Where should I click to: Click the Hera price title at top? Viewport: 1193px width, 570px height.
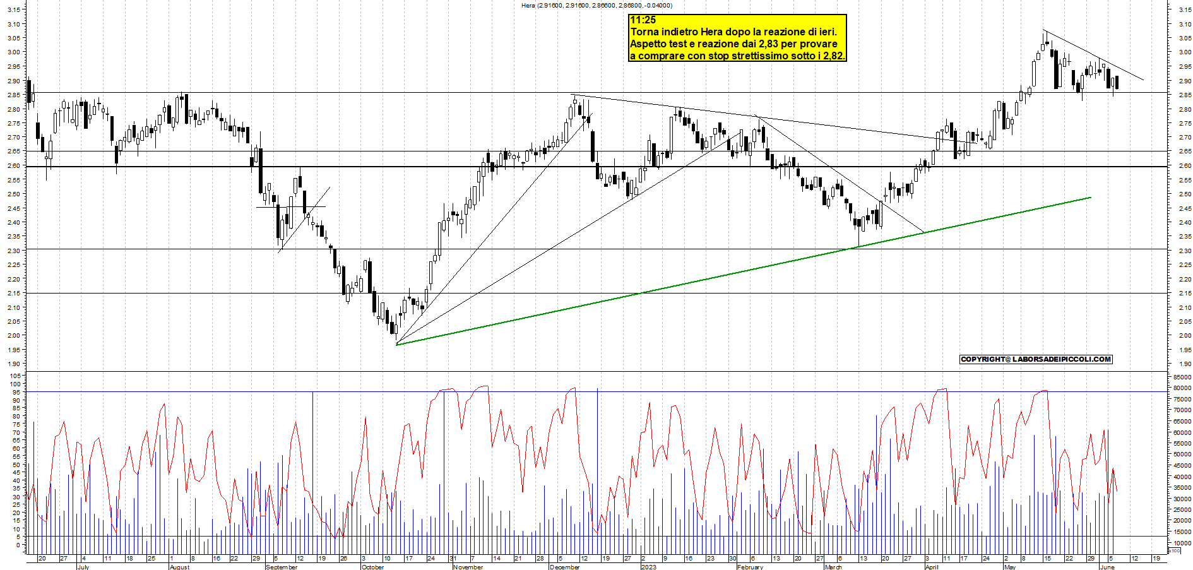tap(596, 6)
